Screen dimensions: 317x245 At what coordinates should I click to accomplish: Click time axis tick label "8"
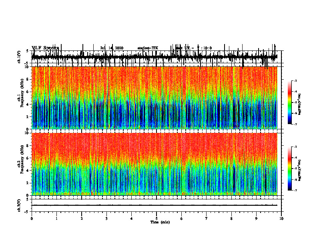pos(231,219)
